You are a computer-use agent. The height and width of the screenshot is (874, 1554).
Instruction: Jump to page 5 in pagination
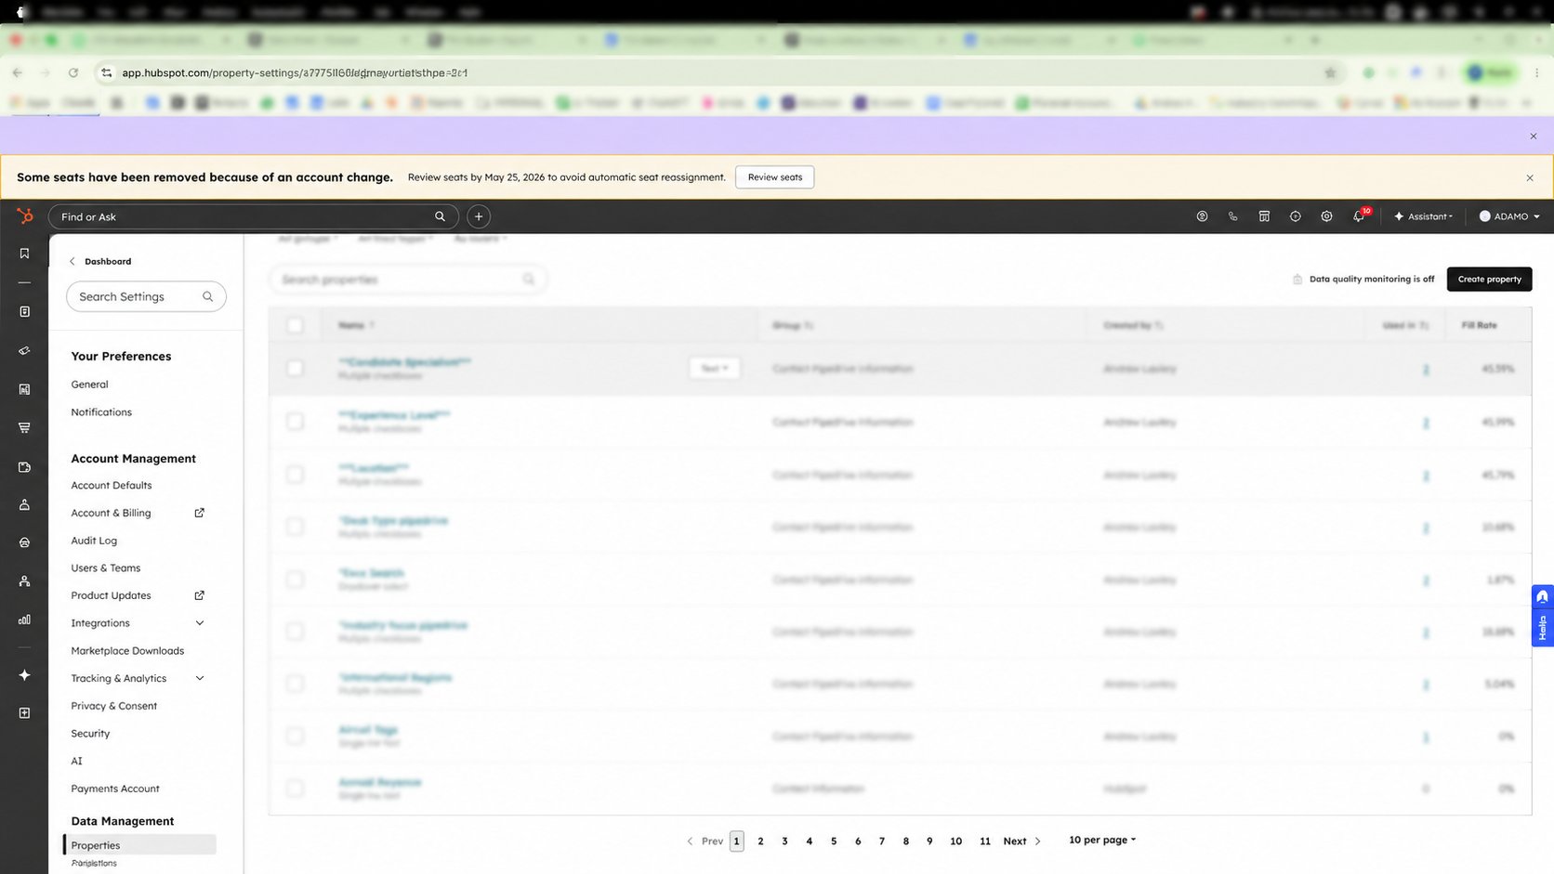(x=834, y=841)
